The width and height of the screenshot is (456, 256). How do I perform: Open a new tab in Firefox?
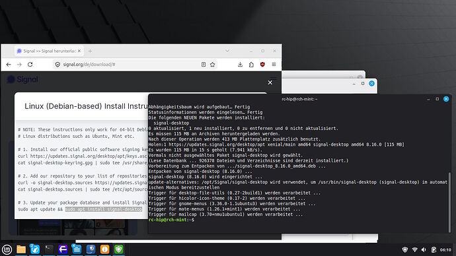(x=90, y=51)
